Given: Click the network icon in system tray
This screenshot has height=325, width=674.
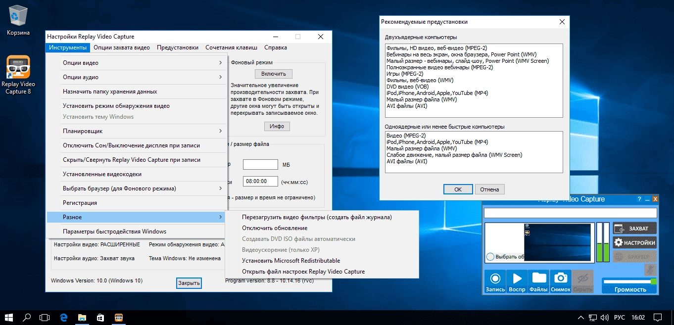Looking at the screenshot, I should tap(593, 317).
